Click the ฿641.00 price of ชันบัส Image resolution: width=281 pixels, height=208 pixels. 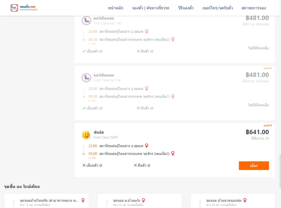pos(257,132)
